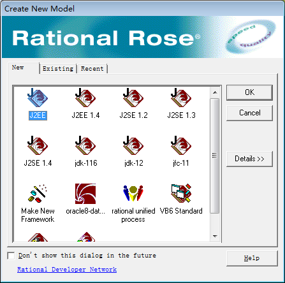This screenshot has width=285, height=283.
Task: Click the J2SE 1.2 label
Action: tap(133, 115)
